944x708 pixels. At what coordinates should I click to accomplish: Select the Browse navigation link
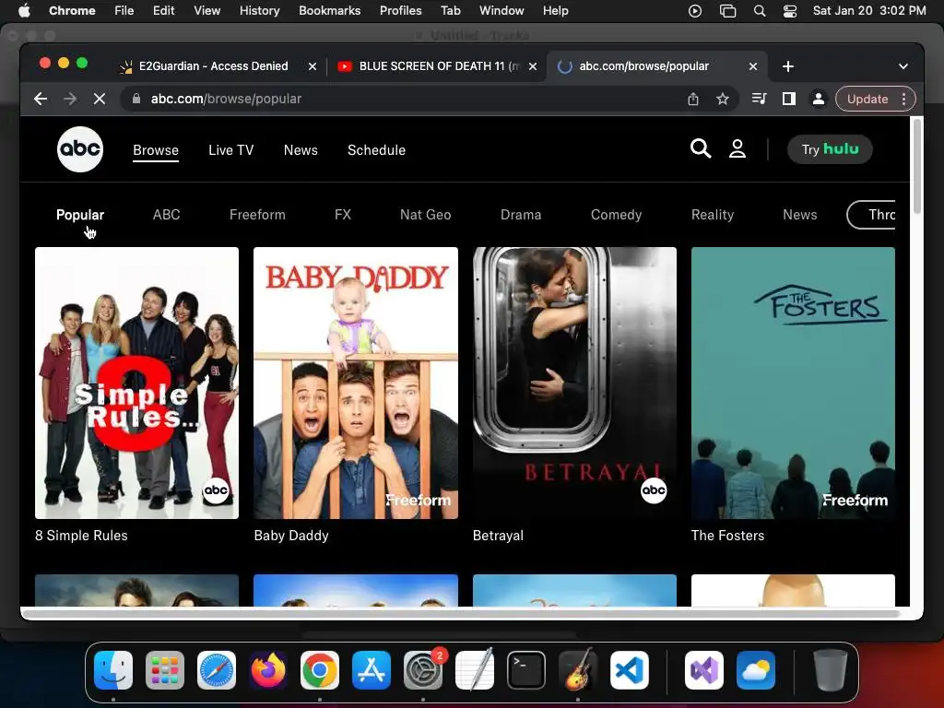coord(156,150)
